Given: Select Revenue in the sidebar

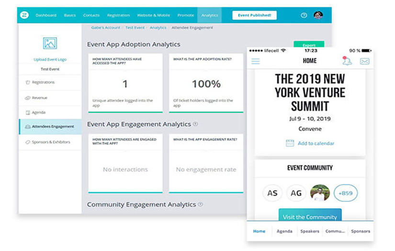Looking at the screenshot, I should 50,98.
